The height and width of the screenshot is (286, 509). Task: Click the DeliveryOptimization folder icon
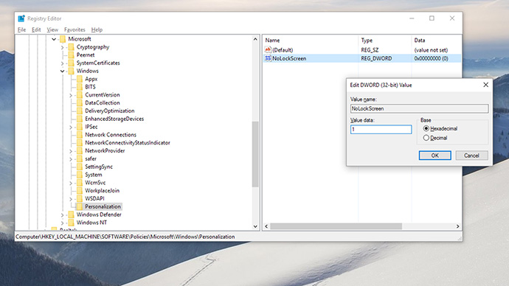[x=80, y=111]
